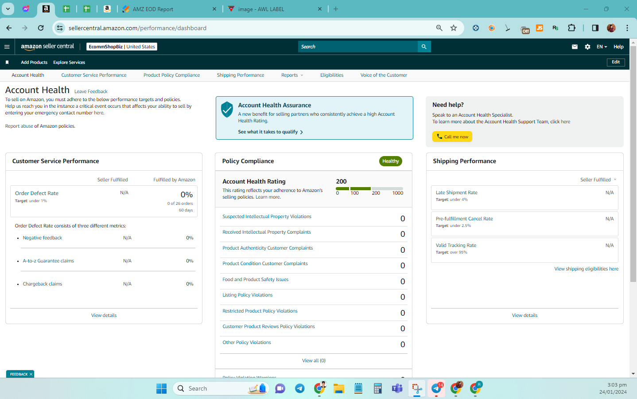Open Negative feedback metric link
This screenshot has width=637, height=399.
(x=43, y=238)
